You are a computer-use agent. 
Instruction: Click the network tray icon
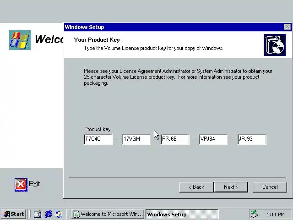(x=255, y=214)
